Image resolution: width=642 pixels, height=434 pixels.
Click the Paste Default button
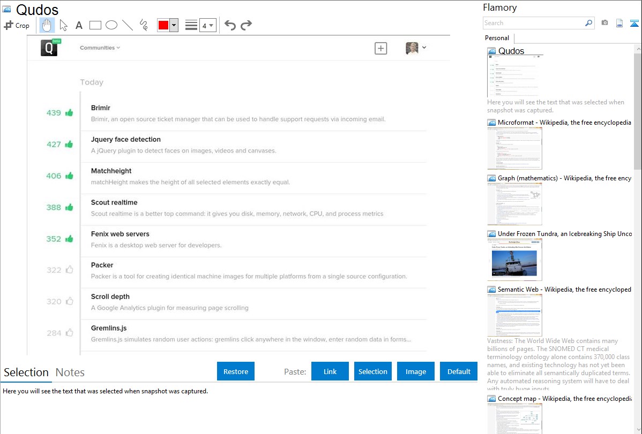click(x=459, y=371)
